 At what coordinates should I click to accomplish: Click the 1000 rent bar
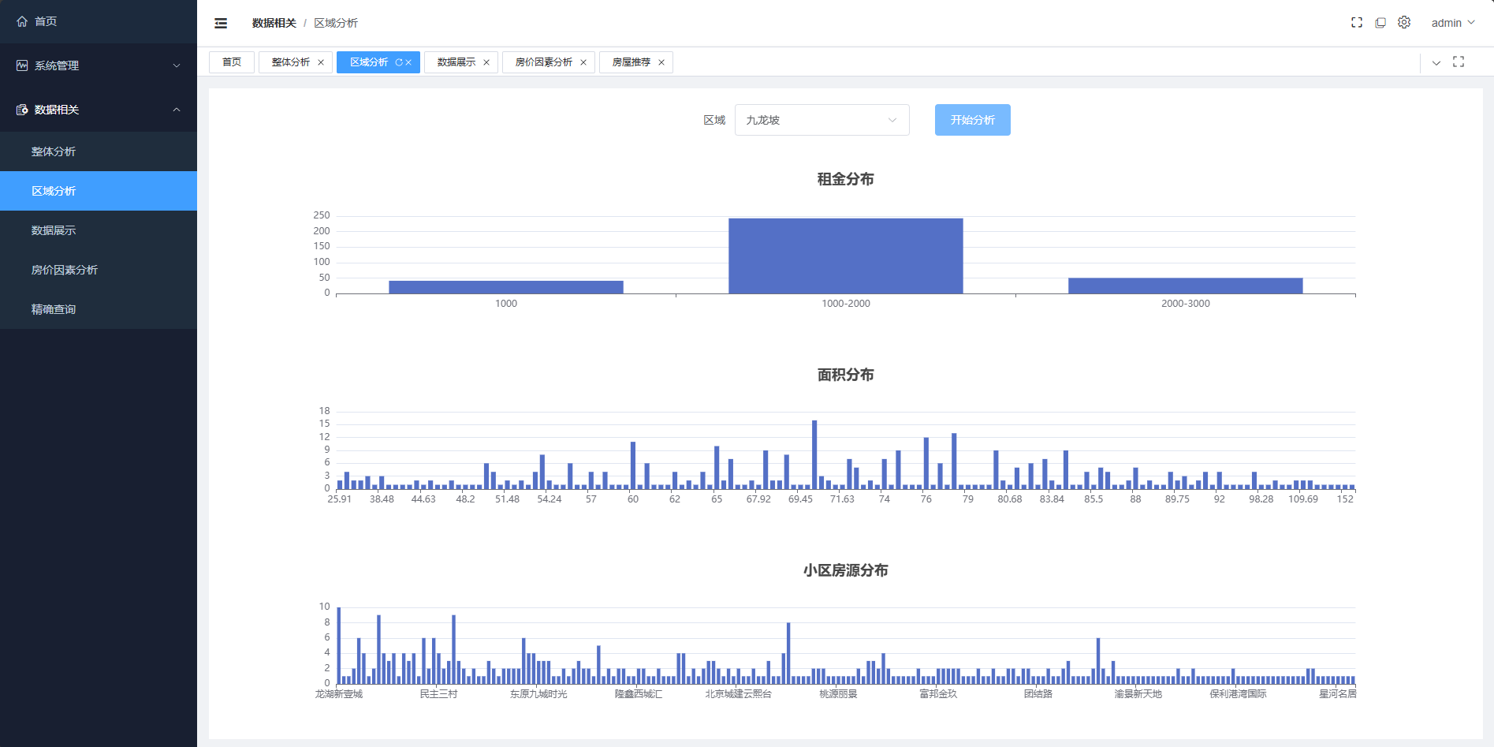pos(506,287)
